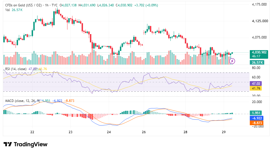The image size is (272, 159).
Task: Click the 4,125.000 price axis label
Action: coord(260,21)
